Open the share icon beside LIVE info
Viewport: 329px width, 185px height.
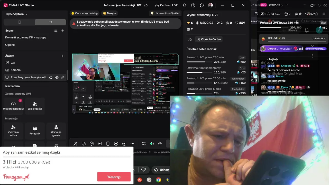tap(146, 5)
